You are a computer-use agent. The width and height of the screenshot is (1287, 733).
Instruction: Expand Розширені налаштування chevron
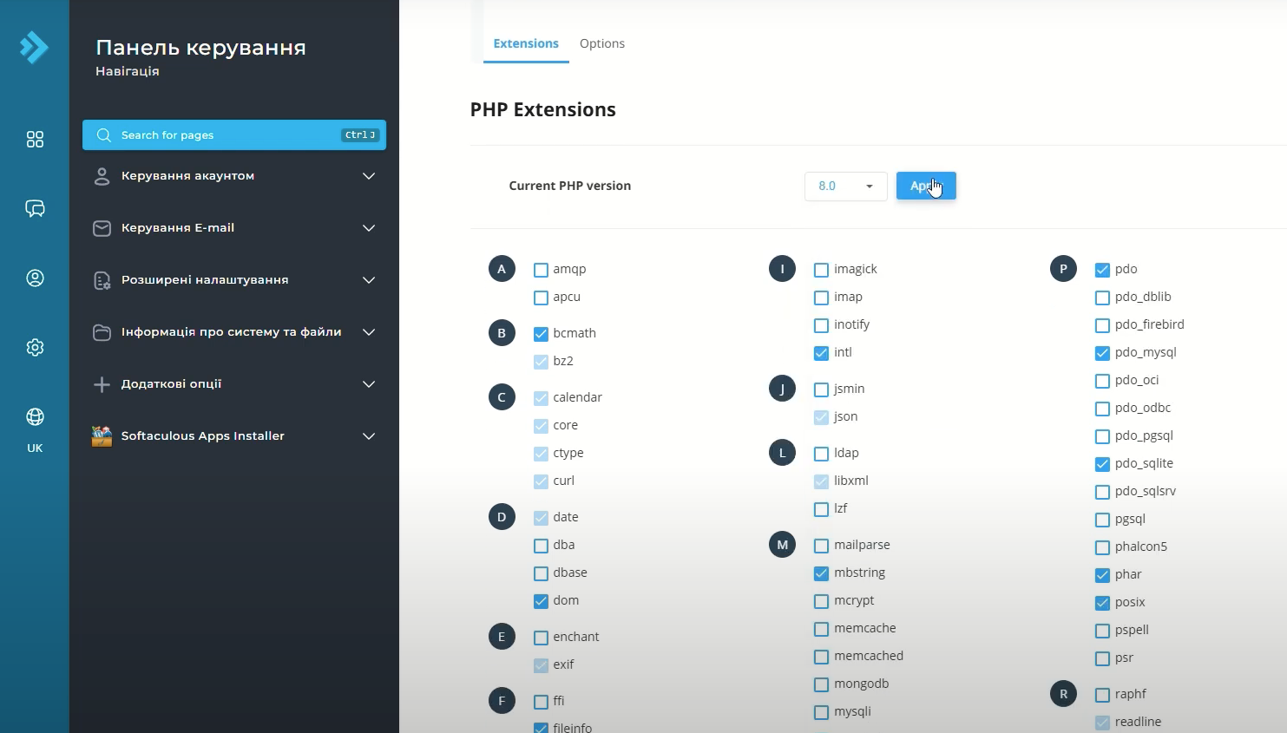369,280
